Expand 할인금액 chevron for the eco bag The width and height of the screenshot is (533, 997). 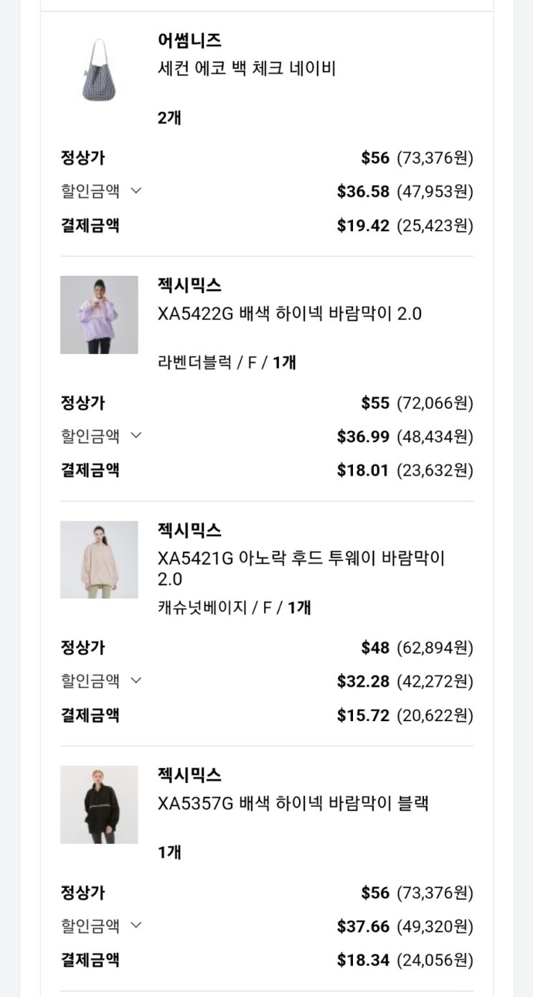(x=136, y=191)
